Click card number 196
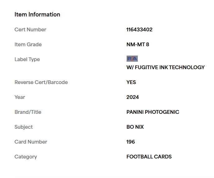This screenshot has height=178, width=214. pos(130,142)
